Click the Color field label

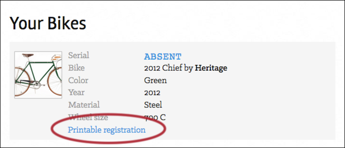click(x=78, y=80)
